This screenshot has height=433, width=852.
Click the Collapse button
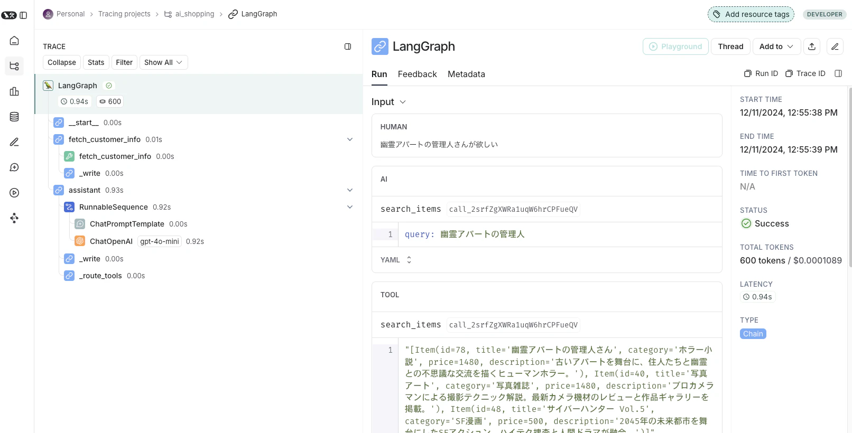(62, 62)
